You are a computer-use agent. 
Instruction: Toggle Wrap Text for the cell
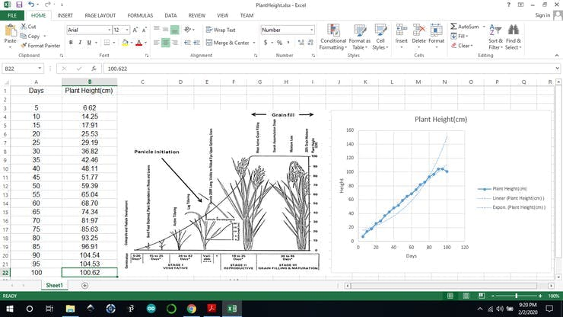pos(221,30)
